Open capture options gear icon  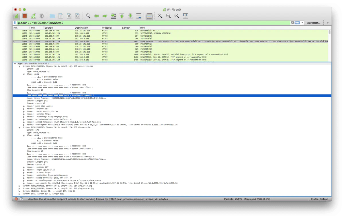coord(42,16)
